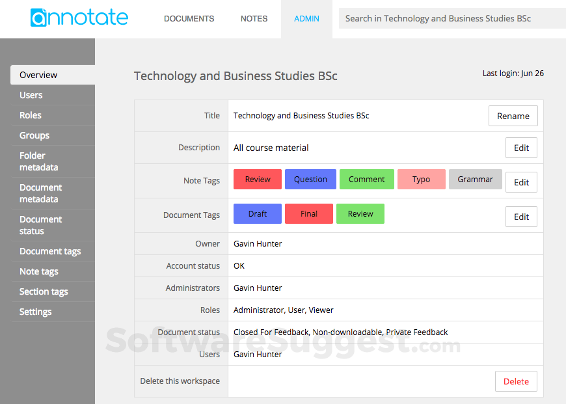566x404 pixels.
Task: Edit the workspace description
Action: click(x=521, y=148)
